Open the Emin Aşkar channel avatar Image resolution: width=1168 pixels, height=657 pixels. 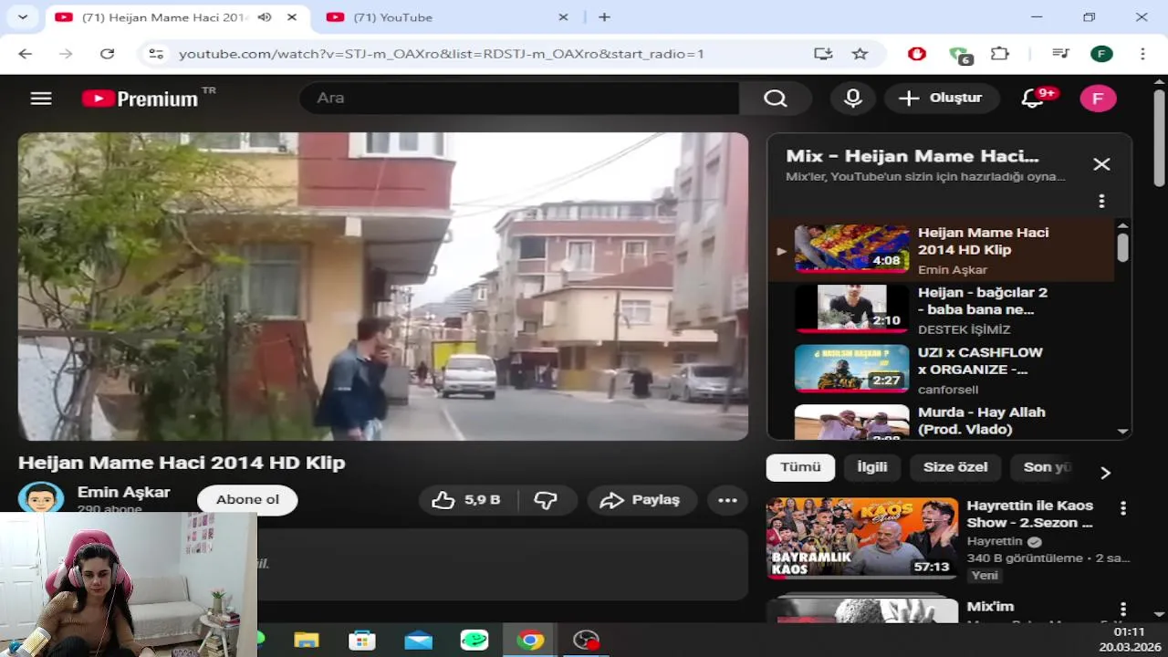tap(41, 498)
